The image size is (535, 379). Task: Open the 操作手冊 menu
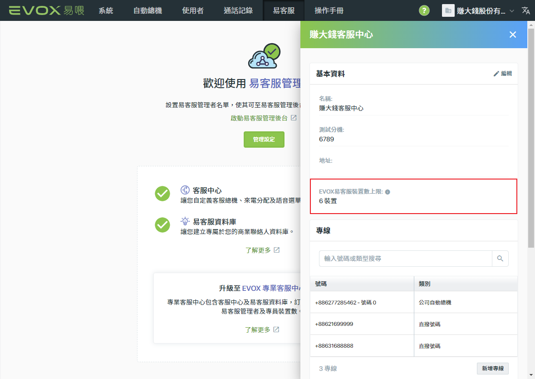pyautogui.click(x=329, y=10)
